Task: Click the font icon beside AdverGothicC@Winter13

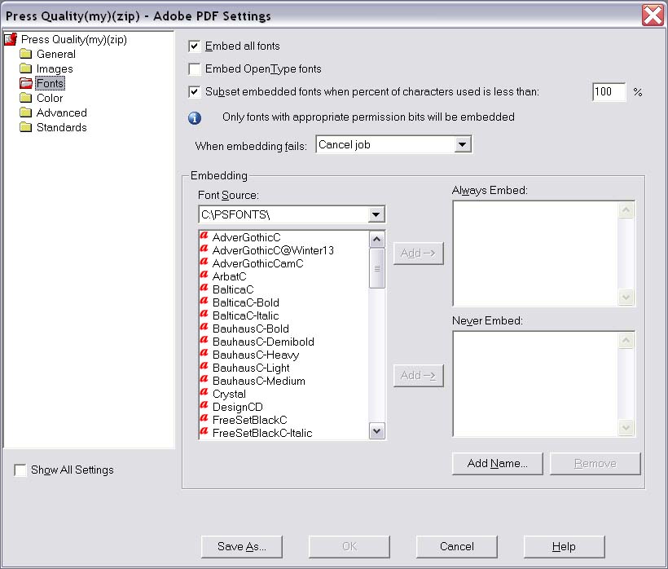Action: [x=204, y=249]
